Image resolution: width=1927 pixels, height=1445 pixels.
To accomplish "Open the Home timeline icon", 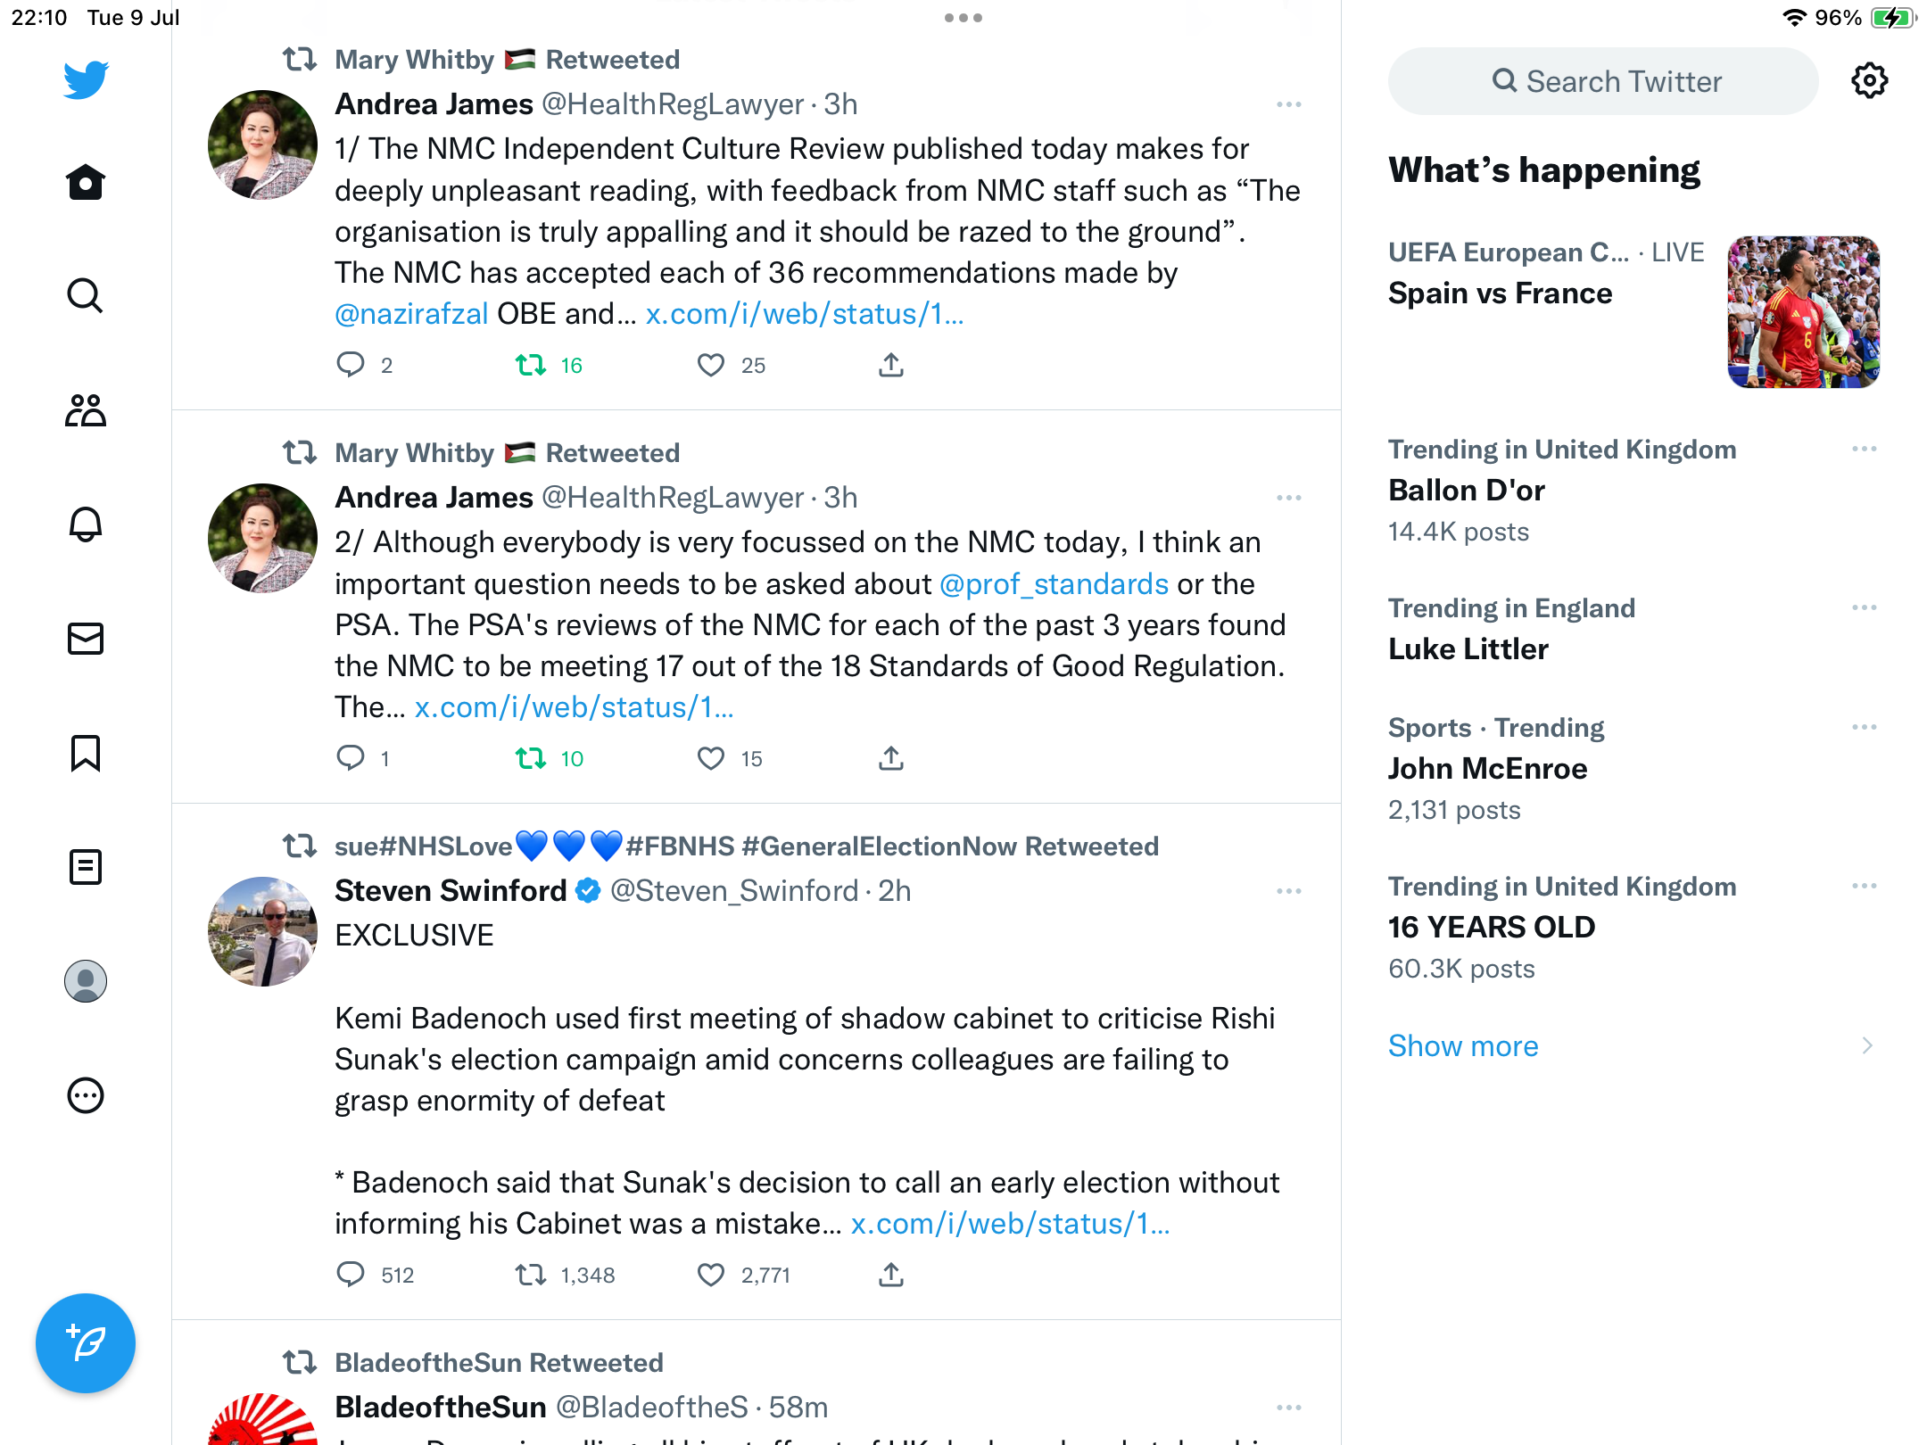I will coord(86,183).
